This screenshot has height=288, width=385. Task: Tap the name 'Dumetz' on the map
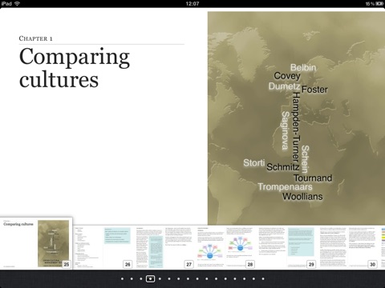coord(284,86)
